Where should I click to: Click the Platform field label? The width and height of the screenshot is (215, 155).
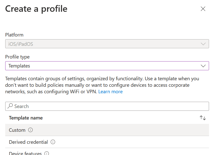[x=14, y=35]
